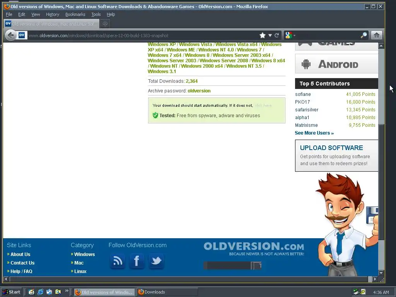Click the archive password 'oldversion'
The width and height of the screenshot is (396, 297).
coord(199,90)
